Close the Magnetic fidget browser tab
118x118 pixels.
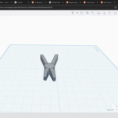pos(80,2)
